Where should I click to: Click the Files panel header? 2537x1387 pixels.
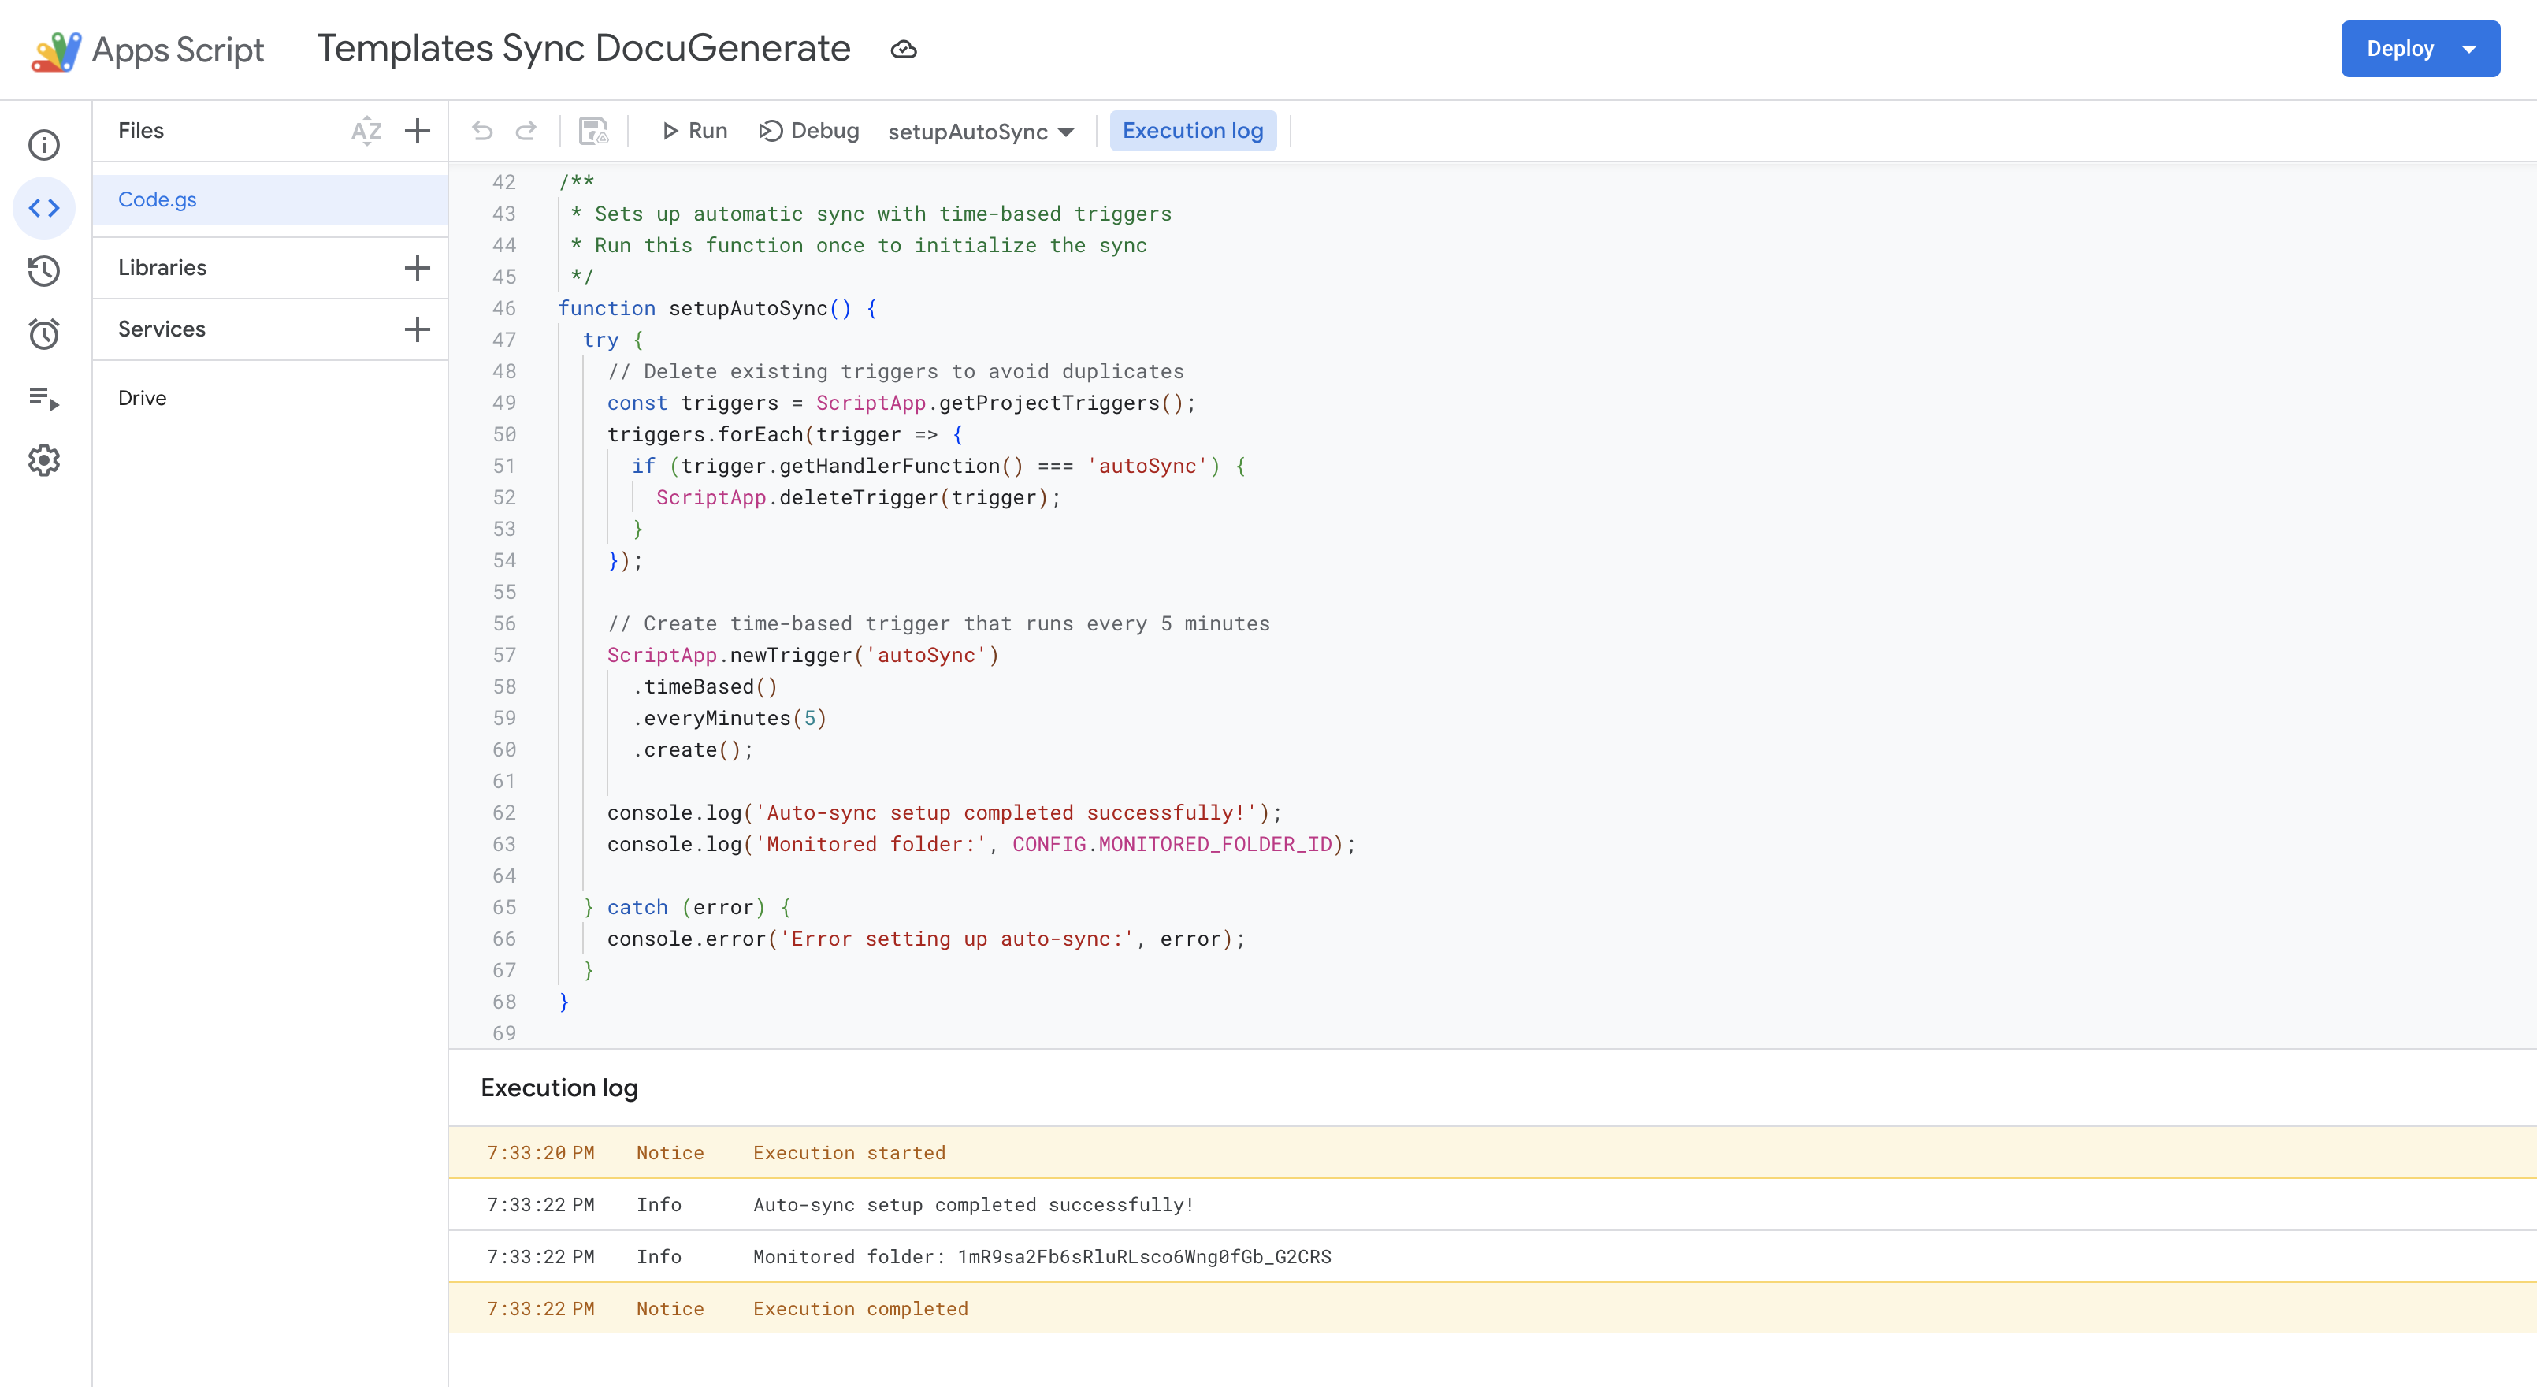pyautogui.click(x=141, y=131)
